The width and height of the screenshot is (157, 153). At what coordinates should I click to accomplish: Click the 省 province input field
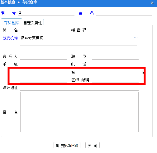tap(44, 72)
